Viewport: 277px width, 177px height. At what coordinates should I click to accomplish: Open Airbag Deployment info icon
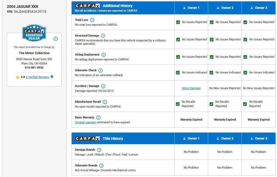(104, 55)
